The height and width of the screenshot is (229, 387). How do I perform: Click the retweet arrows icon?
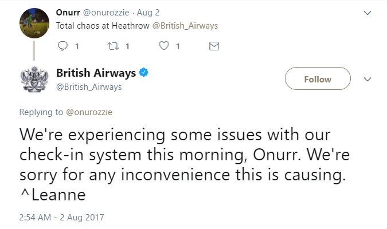coord(114,46)
